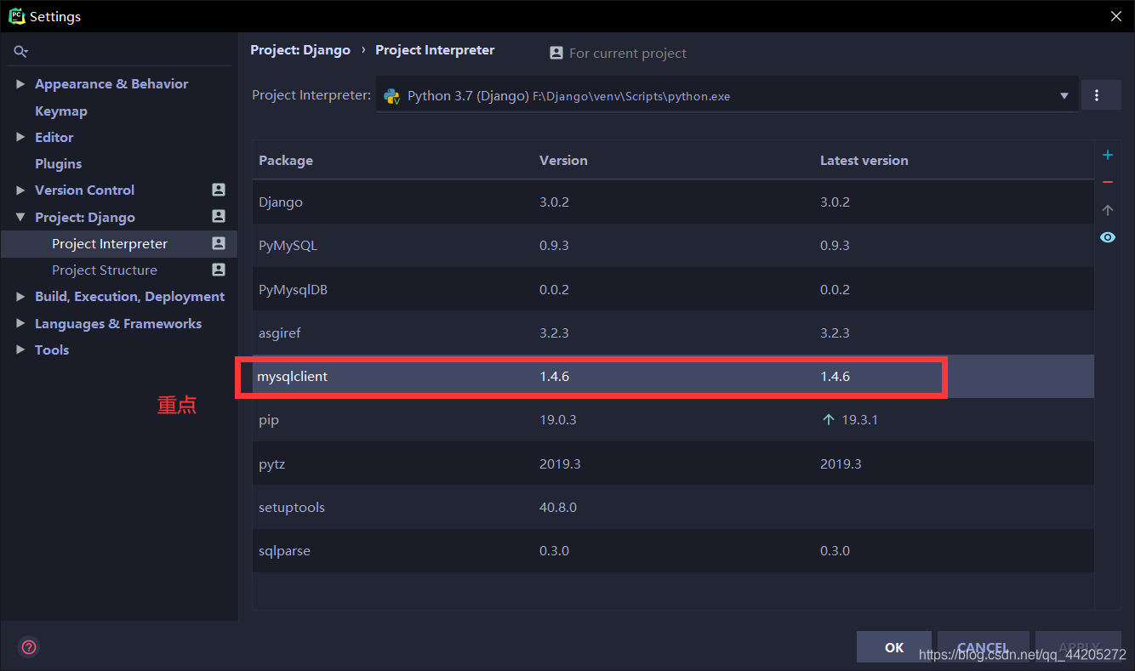Click setuptools version 40.8.0 cell
The height and width of the screenshot is (671, 1135).
coord(558,507)
